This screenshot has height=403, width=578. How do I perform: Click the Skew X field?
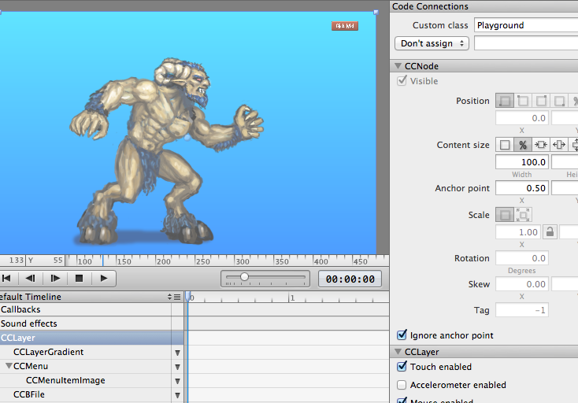point(522,284)
